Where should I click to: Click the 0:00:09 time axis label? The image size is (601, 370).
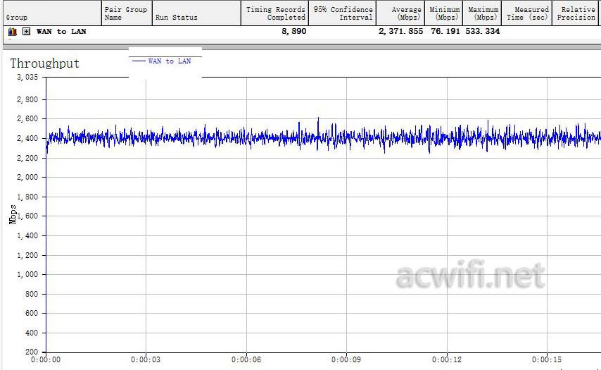pos(346,359)
